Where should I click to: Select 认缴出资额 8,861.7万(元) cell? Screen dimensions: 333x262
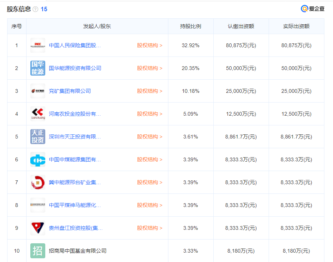[241, 137]
